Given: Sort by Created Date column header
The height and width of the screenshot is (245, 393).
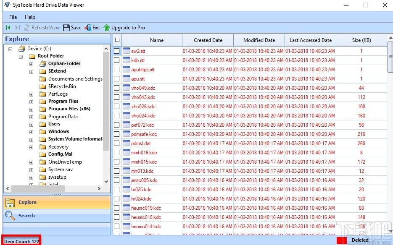Looking at the screenshot, I should coord(208,40).
